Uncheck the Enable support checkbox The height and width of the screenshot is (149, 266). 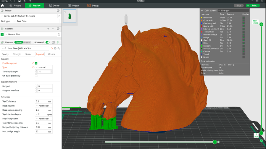[x=36, y=63]
